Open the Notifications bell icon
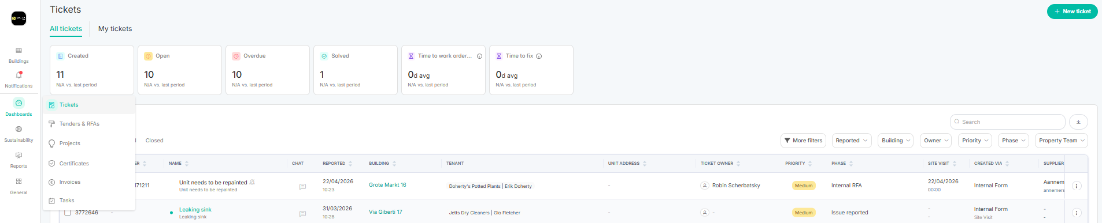1102x223 pixels. 19,75
